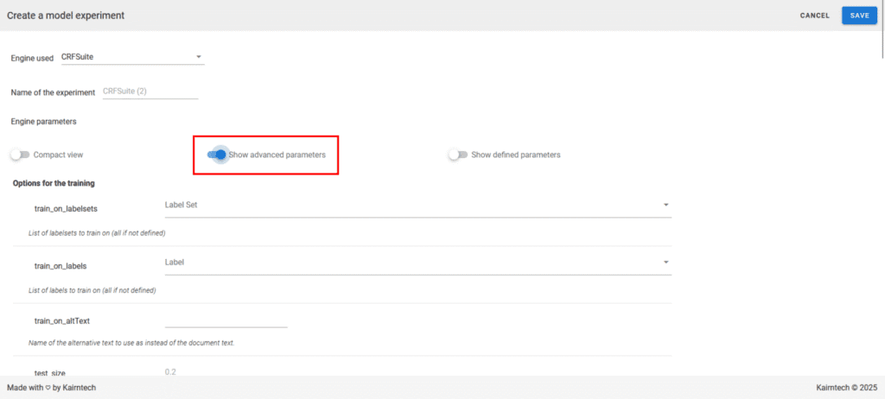Click the SAVE button
The image size is (885, 399).
(859, 16)
